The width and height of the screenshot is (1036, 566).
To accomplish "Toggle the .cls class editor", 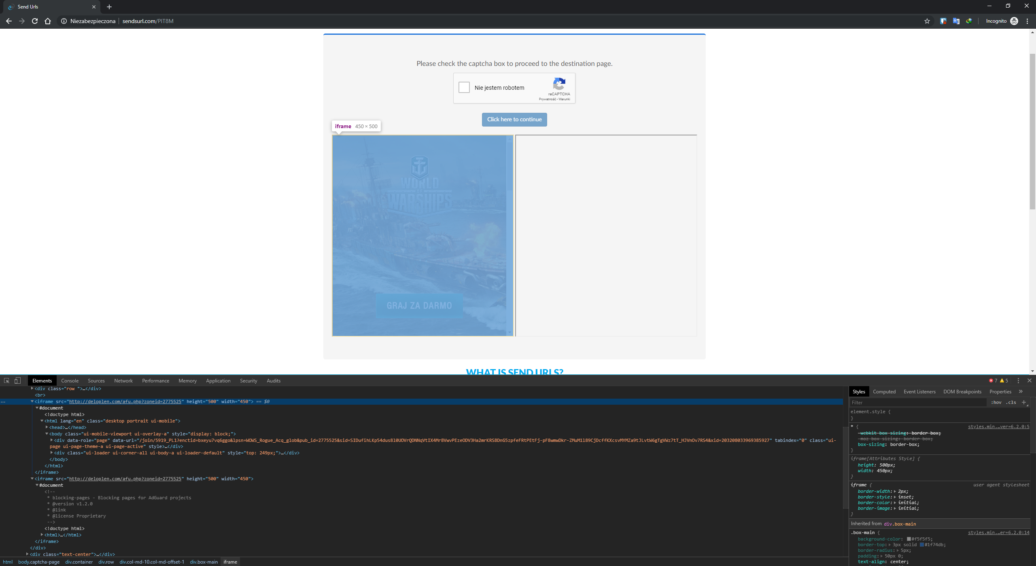I will point(1011,402).
